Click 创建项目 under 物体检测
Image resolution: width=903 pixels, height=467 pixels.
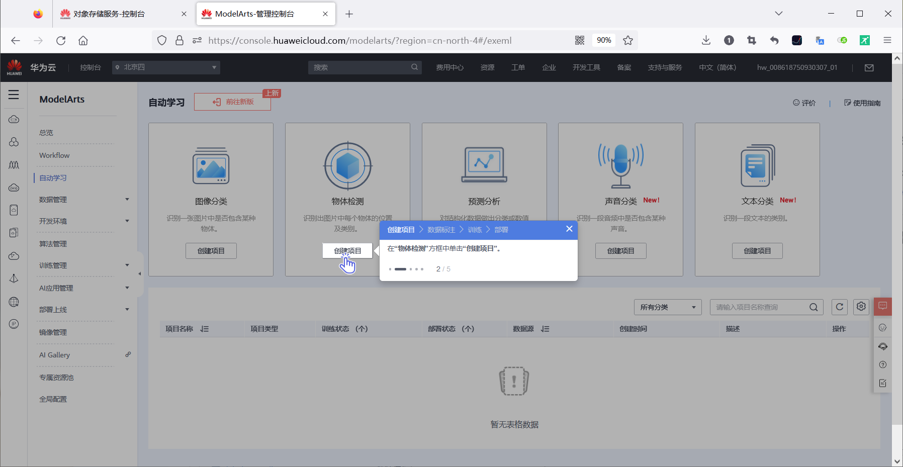pos(347,251)
